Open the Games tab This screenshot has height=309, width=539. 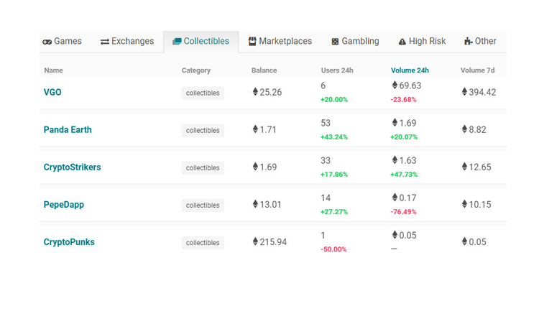tap(62, 41)
